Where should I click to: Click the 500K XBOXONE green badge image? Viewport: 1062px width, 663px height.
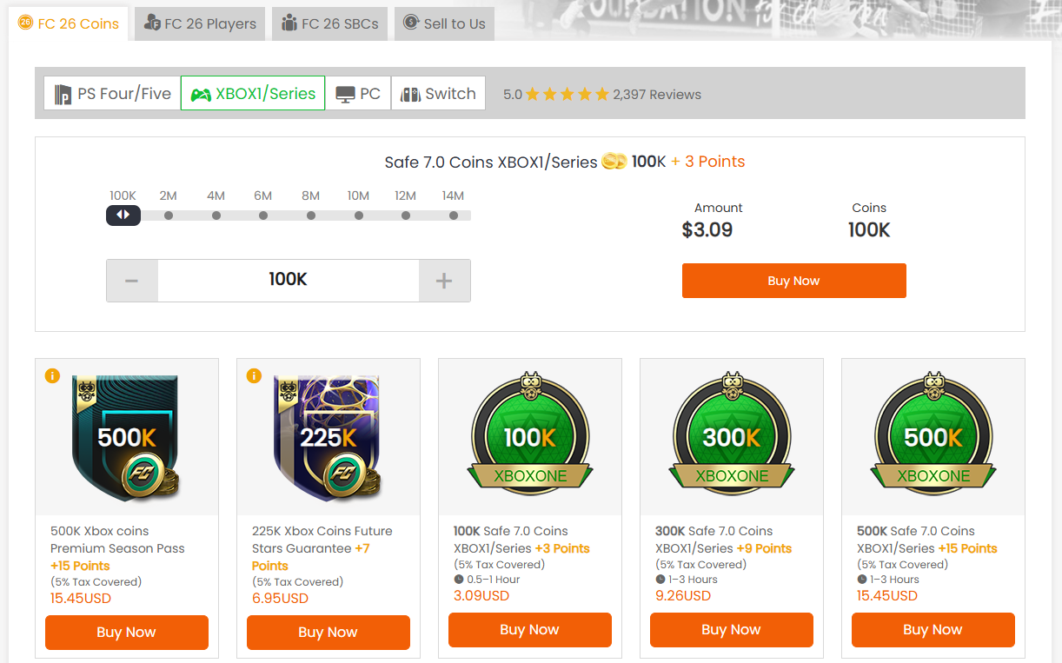click(933, 434)
